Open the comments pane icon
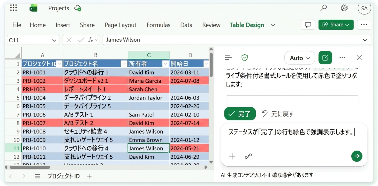The width and height of the screenshot is (378, 186). coord(308,25)
